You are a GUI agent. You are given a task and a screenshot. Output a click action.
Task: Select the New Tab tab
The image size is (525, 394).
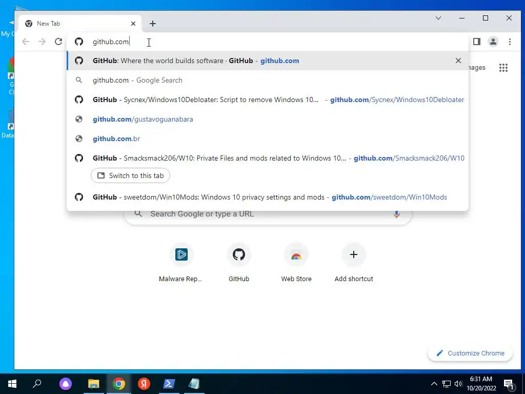80,24
